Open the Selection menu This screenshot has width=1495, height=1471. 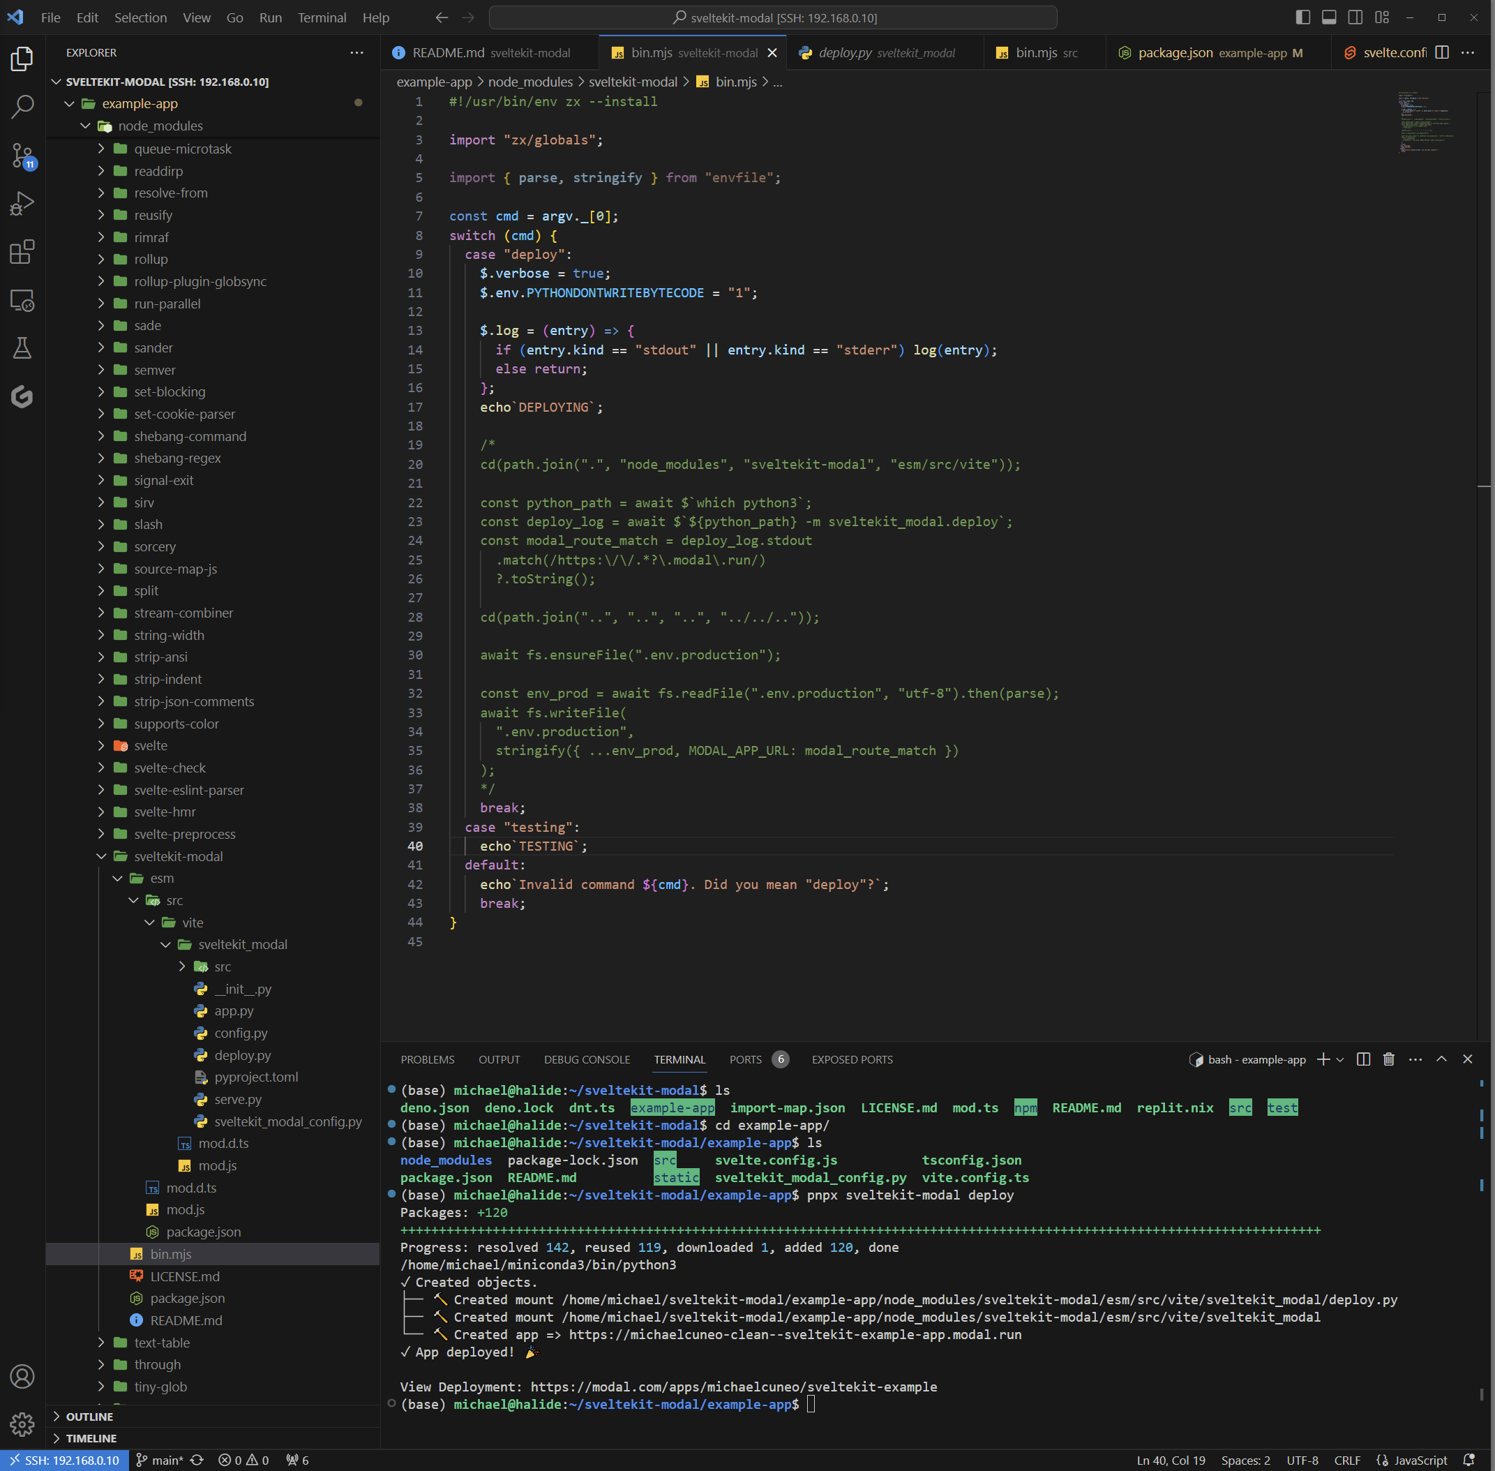[140, 17]
